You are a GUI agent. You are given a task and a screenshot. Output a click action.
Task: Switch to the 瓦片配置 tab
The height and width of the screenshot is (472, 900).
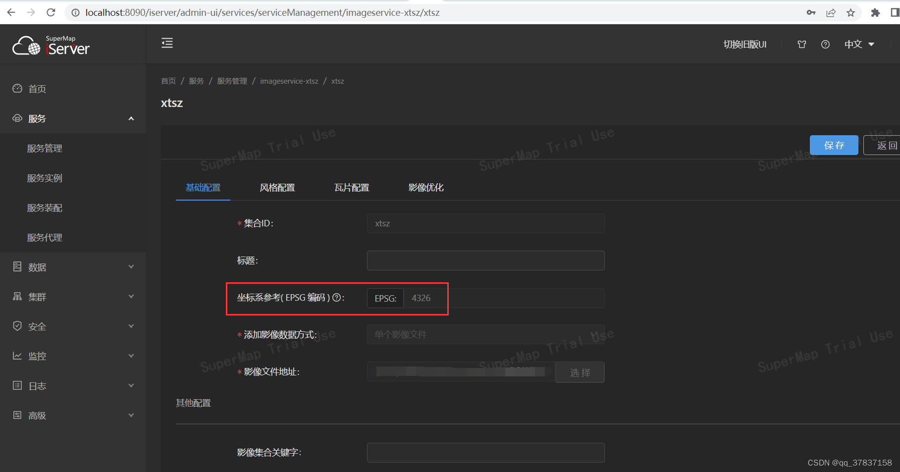(352, 188)
